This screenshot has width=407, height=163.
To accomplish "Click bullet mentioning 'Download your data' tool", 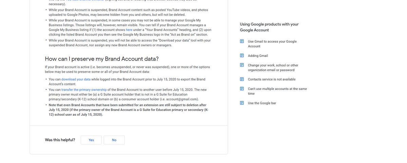I will 130,43.
